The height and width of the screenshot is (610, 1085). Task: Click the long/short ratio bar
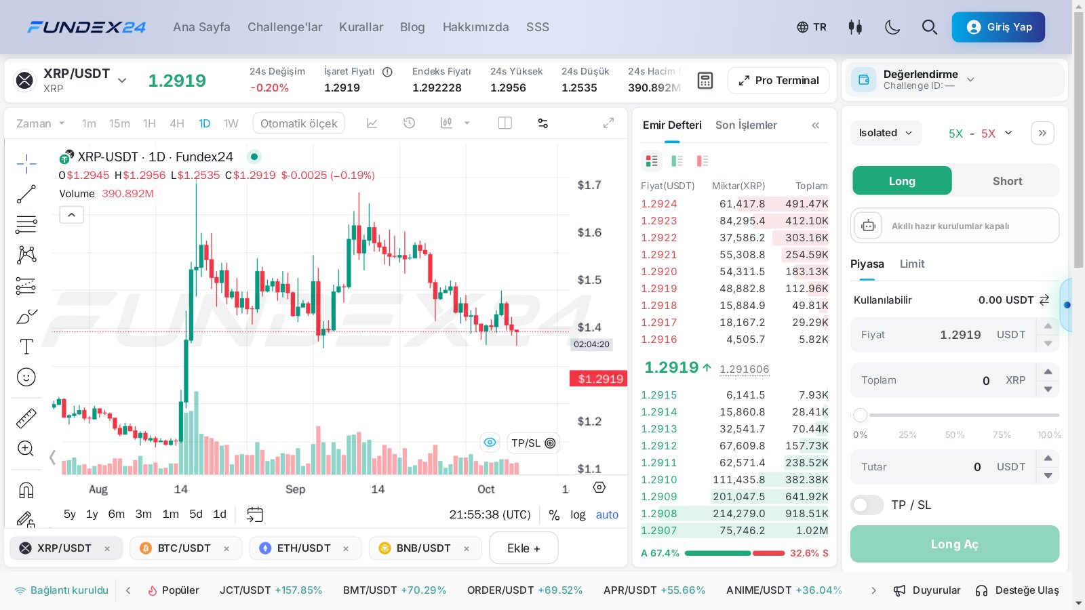point(734,553)
